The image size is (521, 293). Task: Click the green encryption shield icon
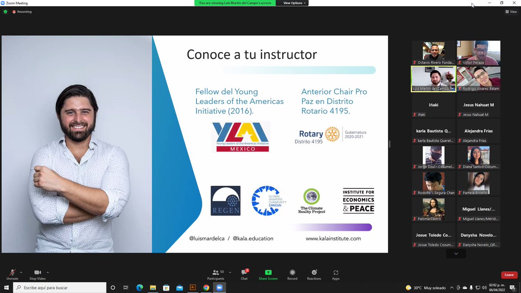coord(5,12)
